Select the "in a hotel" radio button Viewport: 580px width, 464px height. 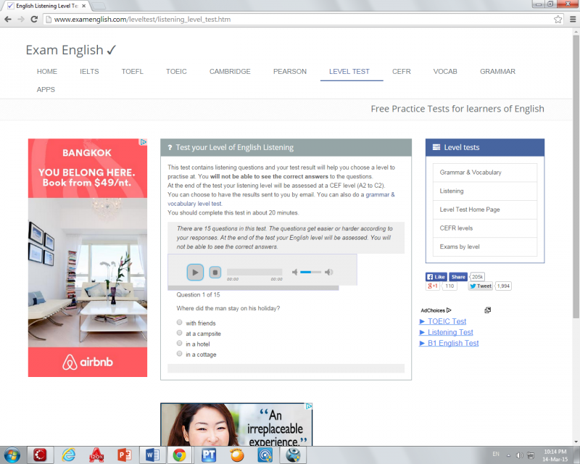(x=179, y=344)
